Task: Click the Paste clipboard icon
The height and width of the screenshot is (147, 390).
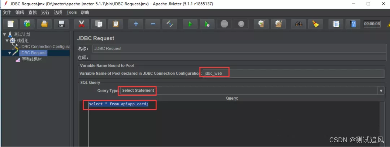Action: (116, 24)
